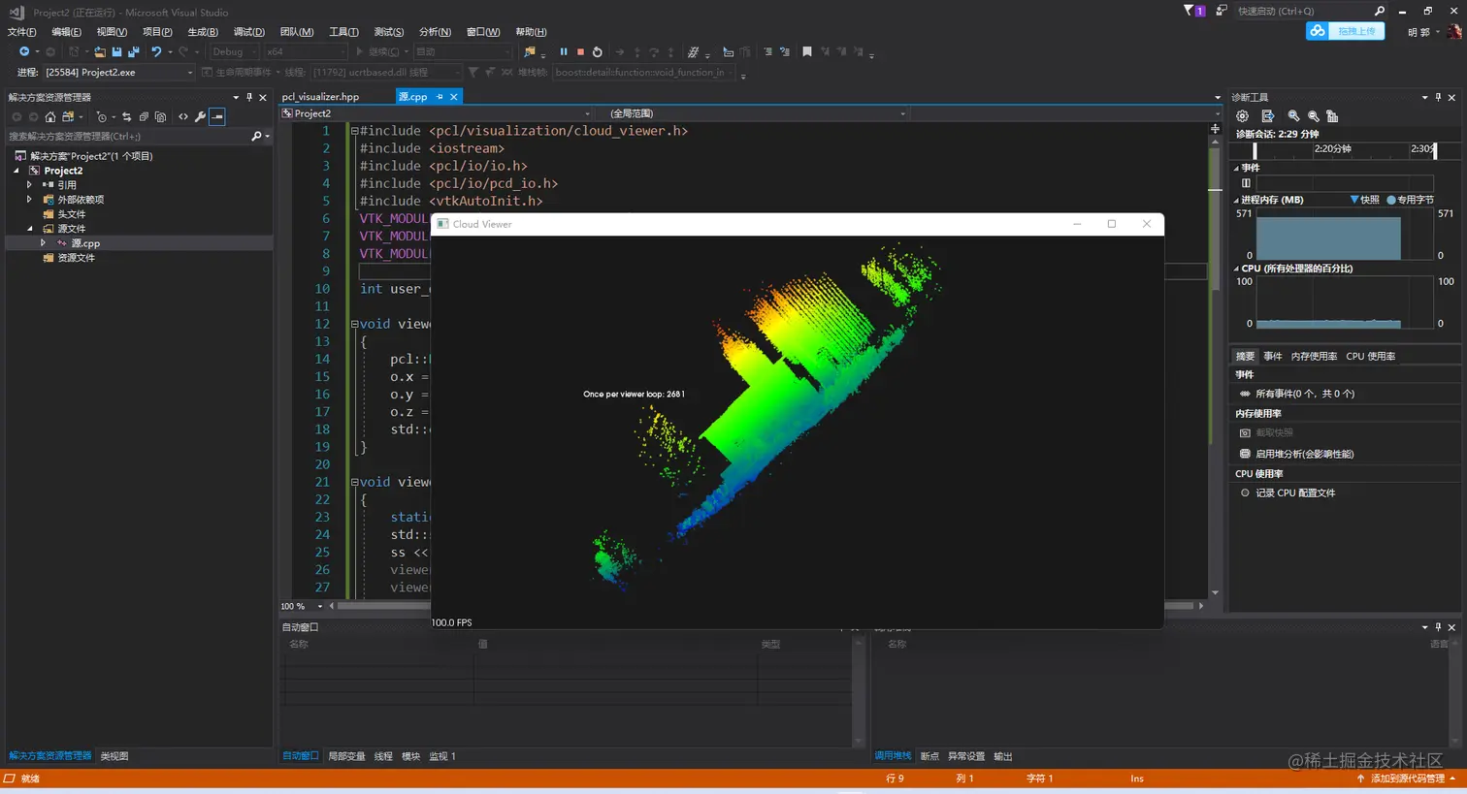Open the feedback icon in title bar

1221,11
